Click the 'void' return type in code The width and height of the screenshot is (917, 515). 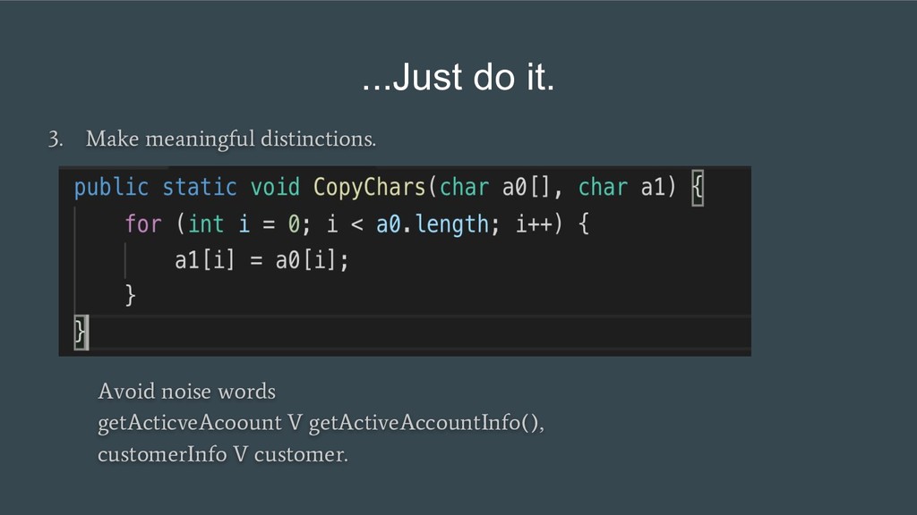click(x=275, y=188)
